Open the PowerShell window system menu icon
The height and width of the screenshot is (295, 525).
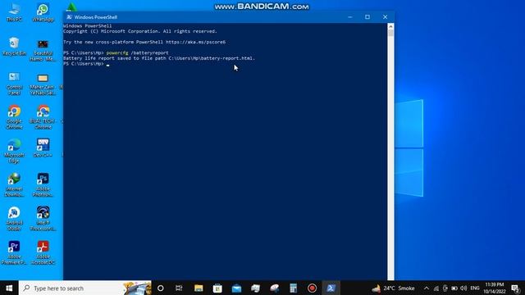pos(69,17)
